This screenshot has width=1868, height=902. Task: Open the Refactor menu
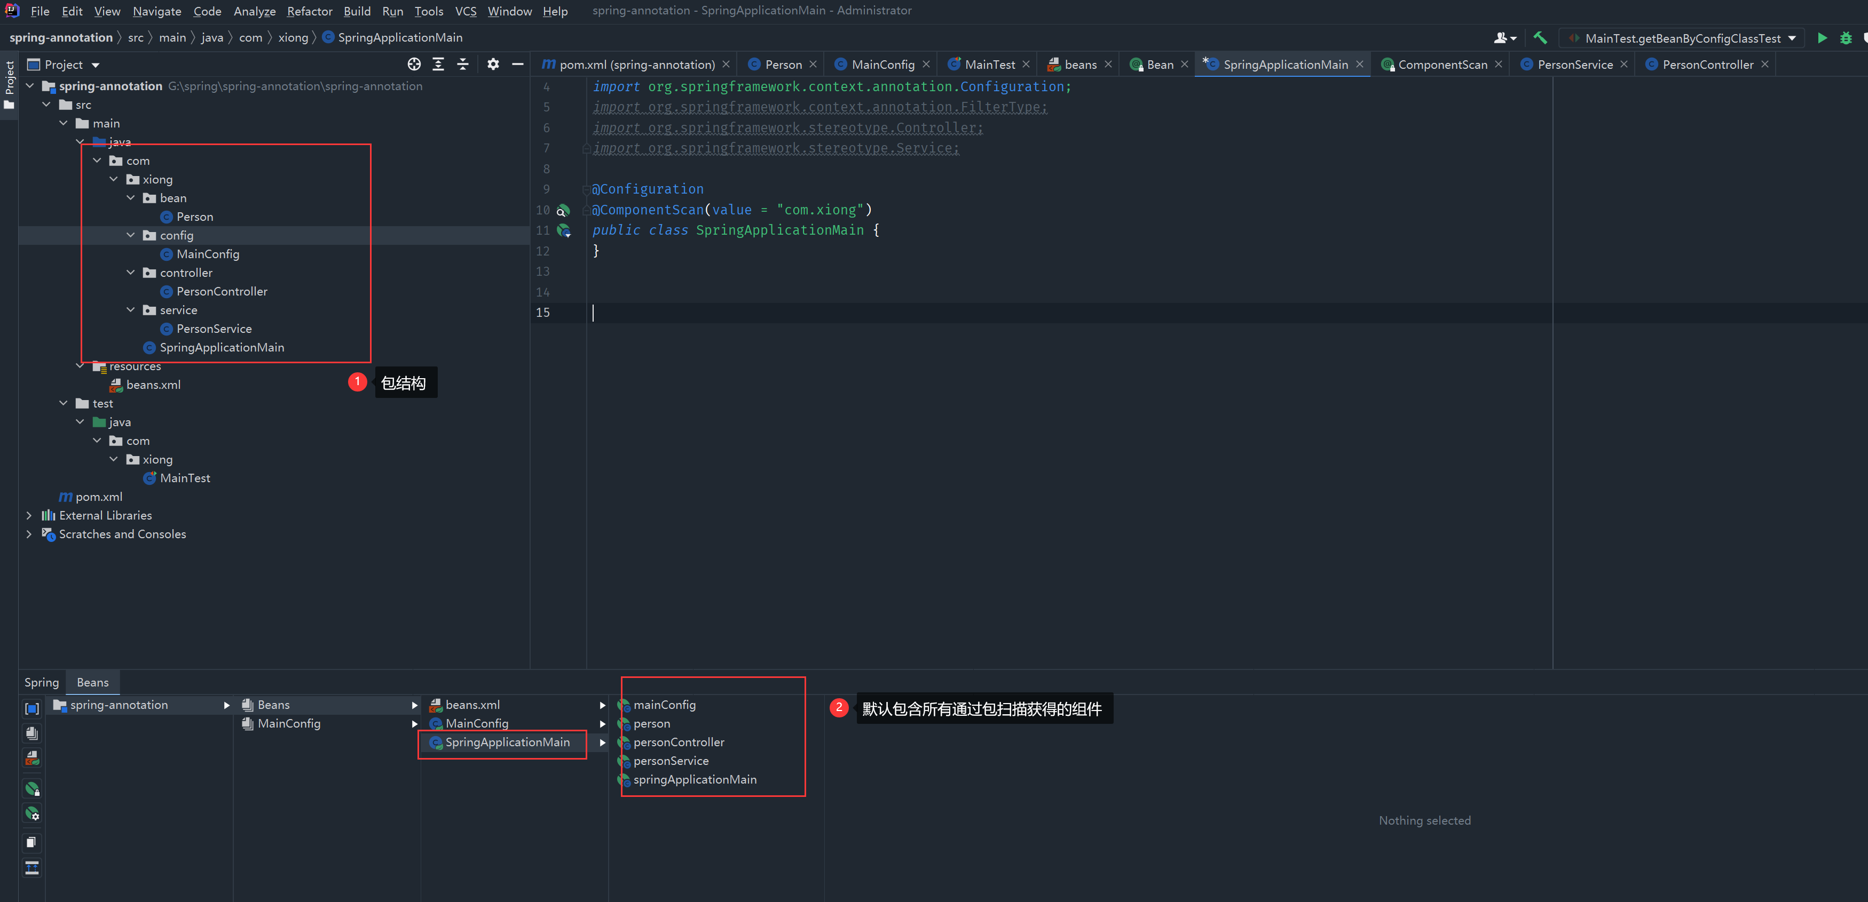(x=309, y=11)
